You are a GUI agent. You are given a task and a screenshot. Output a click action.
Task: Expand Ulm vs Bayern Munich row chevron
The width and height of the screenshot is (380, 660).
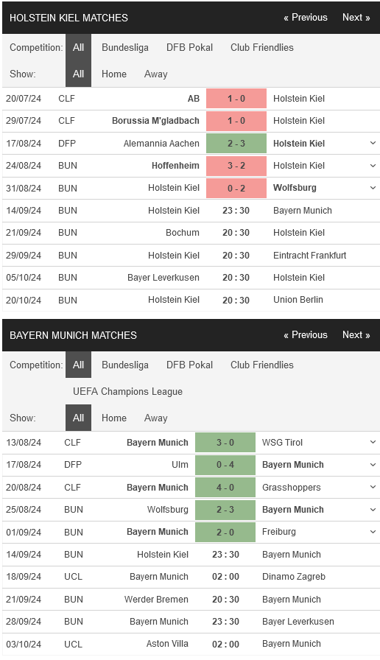coord(373,465)
